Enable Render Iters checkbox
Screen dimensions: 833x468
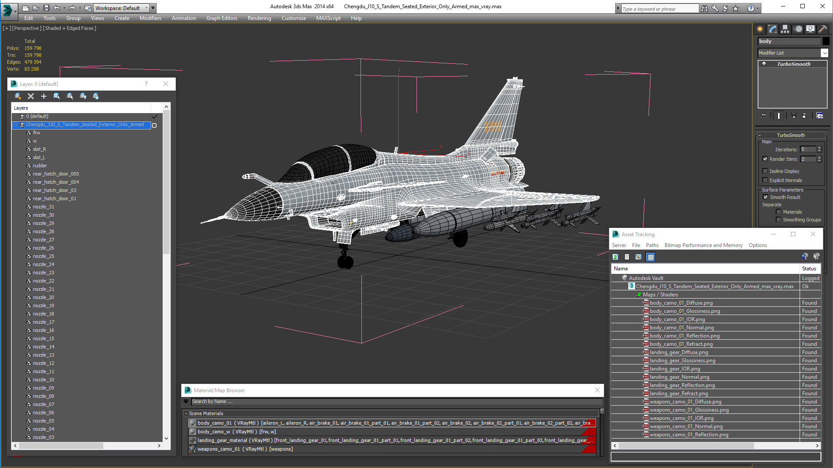tap(764, 159)
